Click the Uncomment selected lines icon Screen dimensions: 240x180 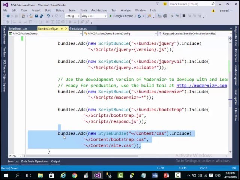click(x=177, y=16)
